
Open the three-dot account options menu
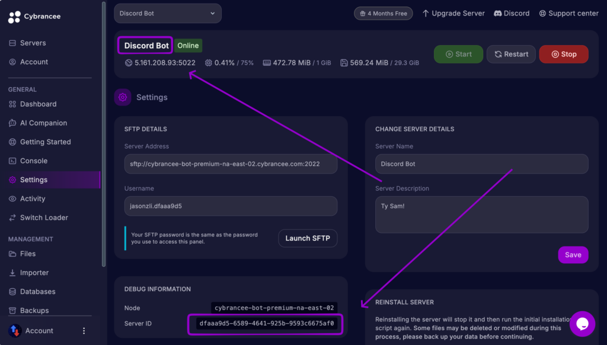pos(84,331)
